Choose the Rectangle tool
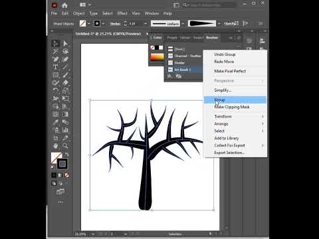The height and width of the screenshot is (239, 319). [x=55, y=75]
